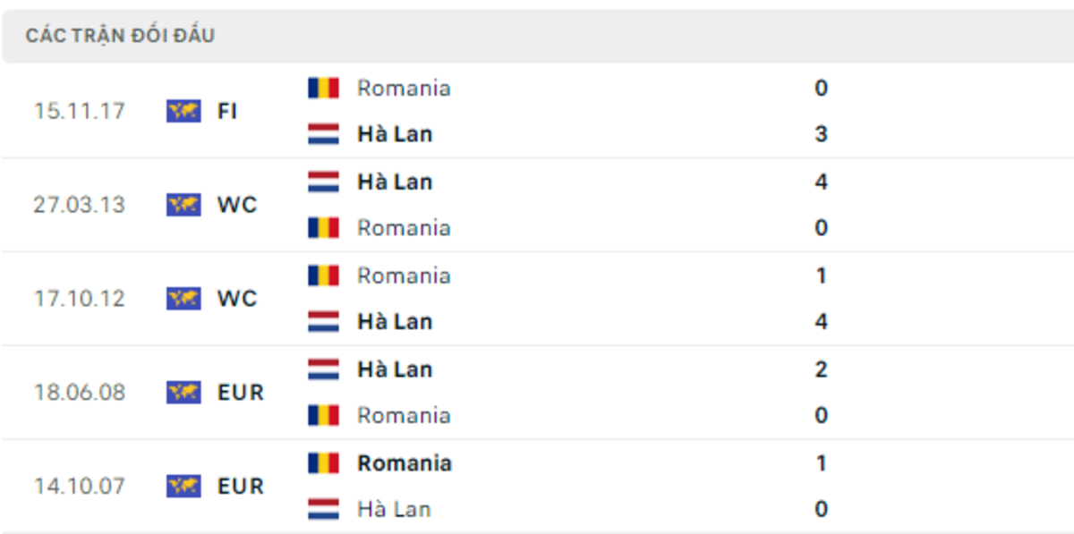Click the world icon for 18.06.08 EUR
Screen dimensions: 1074x534
[x=183, y=393]
